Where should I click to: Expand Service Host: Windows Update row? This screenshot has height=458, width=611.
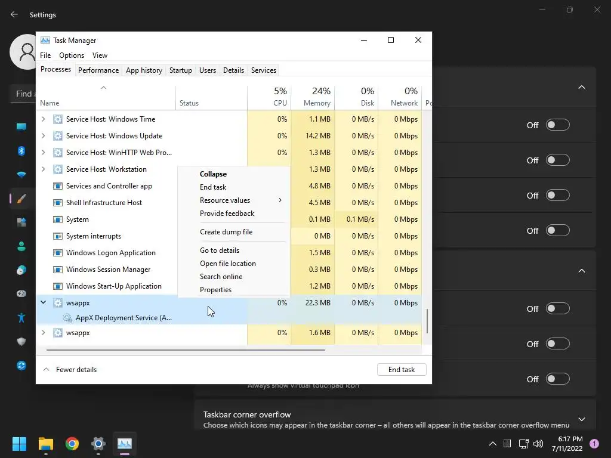pyautogui.click(x=43, y=136)
